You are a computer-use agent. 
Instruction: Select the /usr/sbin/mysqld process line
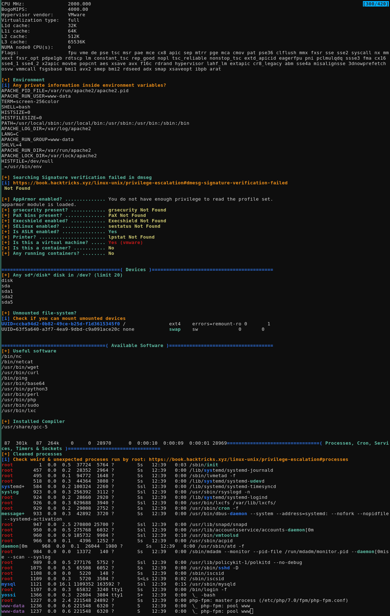point(212,584)
